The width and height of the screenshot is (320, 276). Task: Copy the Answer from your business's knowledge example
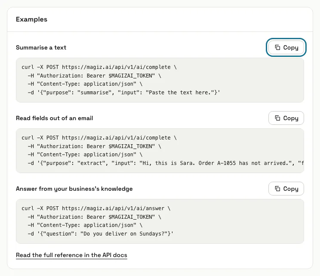click(x=286, y=189)
